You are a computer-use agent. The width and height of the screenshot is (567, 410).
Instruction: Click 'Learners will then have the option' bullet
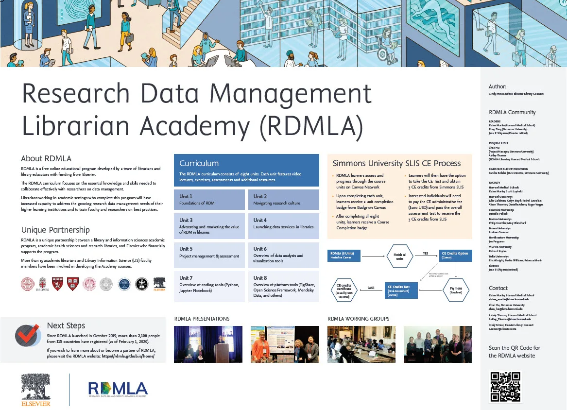tap(437, 181)
